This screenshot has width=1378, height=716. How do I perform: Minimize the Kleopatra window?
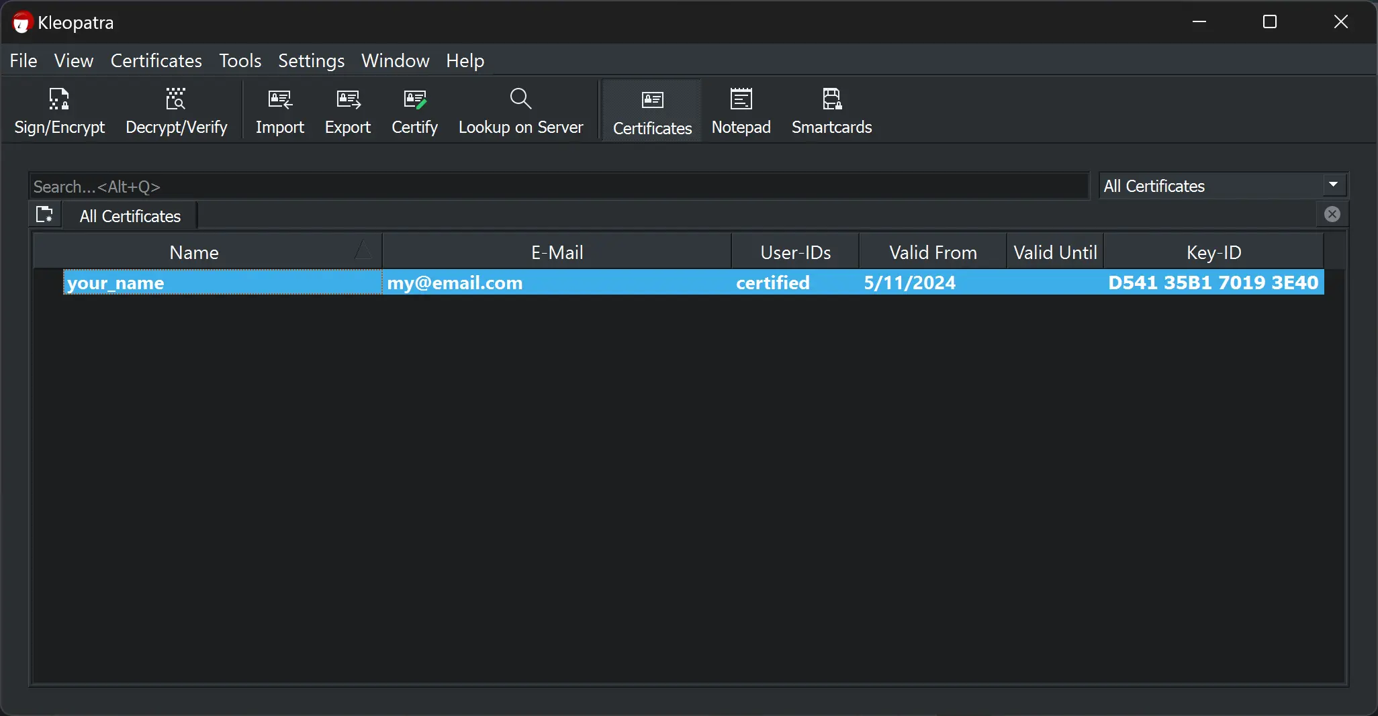[x=1199, y=21]
